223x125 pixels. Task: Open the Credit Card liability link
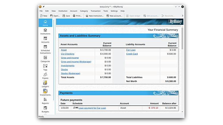click(x=132, y=54)
